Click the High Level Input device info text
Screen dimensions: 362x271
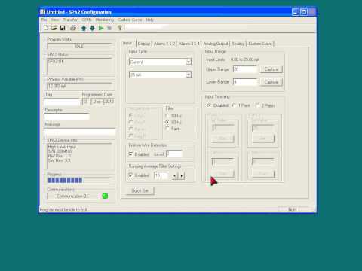tap(62, 147)
